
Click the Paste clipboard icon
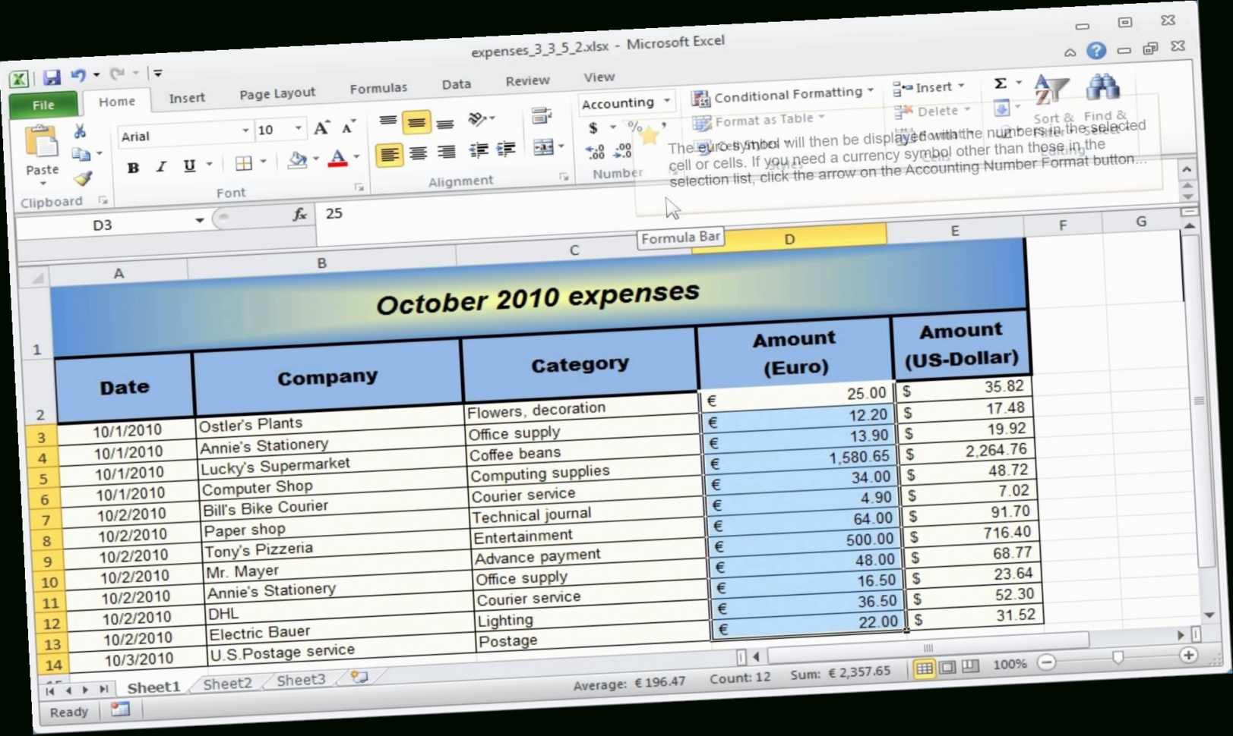pyautogui.click(x=41, y=143)
